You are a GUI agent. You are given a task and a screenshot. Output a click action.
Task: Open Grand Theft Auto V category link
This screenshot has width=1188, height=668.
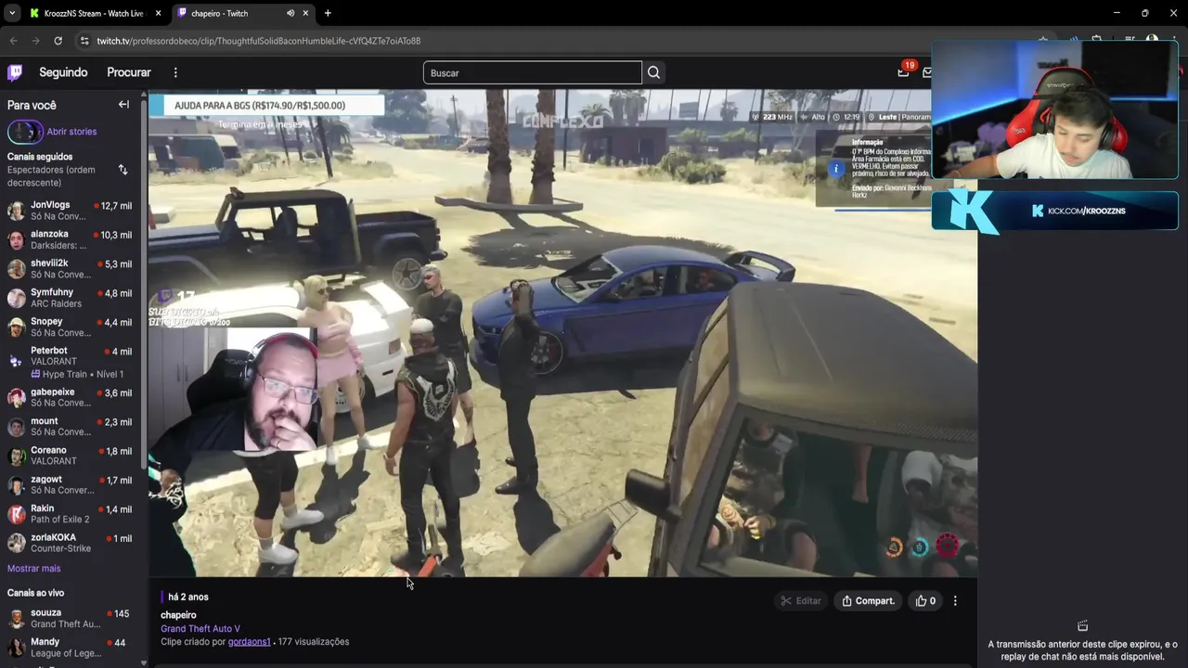[x=200, y=628]
